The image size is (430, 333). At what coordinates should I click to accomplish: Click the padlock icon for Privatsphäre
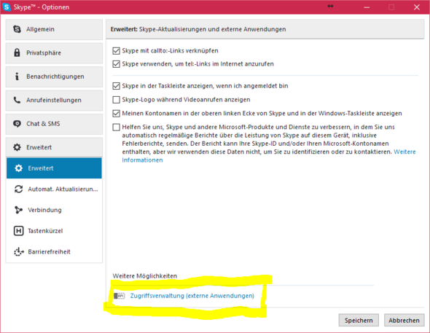tap(17, 52)
